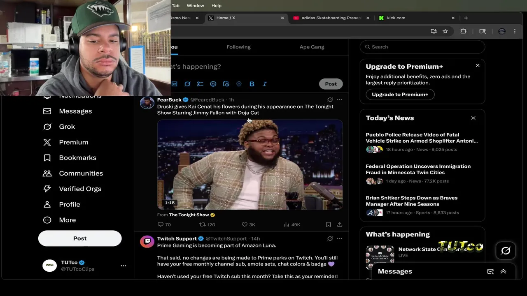Share the FearBuck post
Viewport: 527px width, 296px height.
pos(340,224)
